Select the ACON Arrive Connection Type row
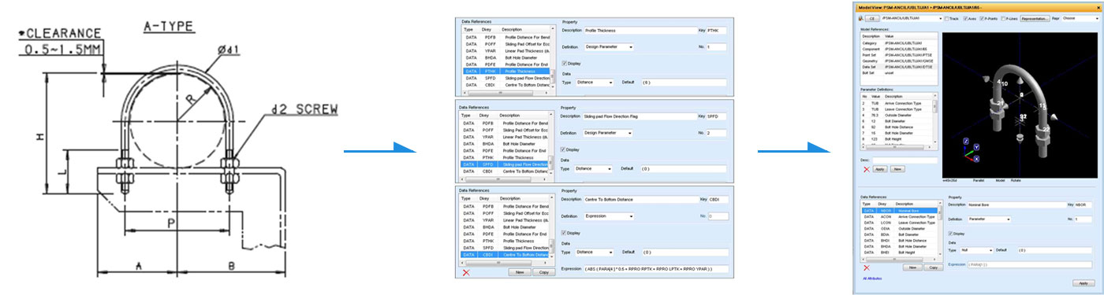 coord(899,216)
